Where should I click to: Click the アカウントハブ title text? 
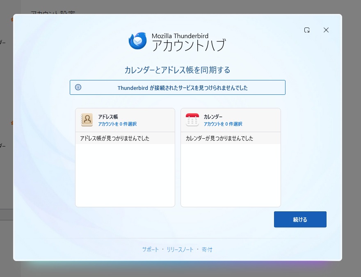pyautogui.click(x=189, y=46)
